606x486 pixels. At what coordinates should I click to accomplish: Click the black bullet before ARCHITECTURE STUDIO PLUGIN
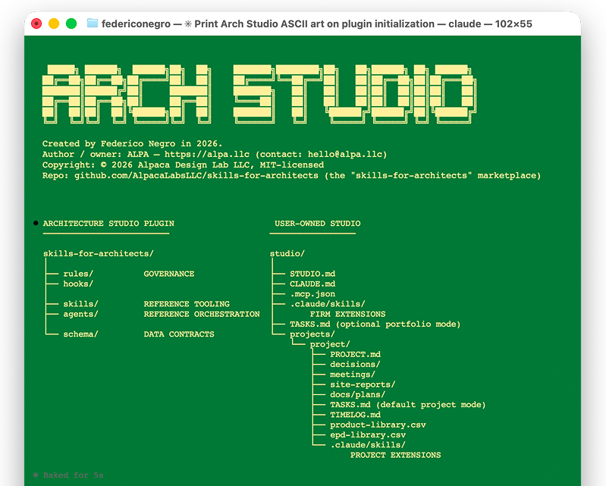pyautogui.click(x=36, y=223)
